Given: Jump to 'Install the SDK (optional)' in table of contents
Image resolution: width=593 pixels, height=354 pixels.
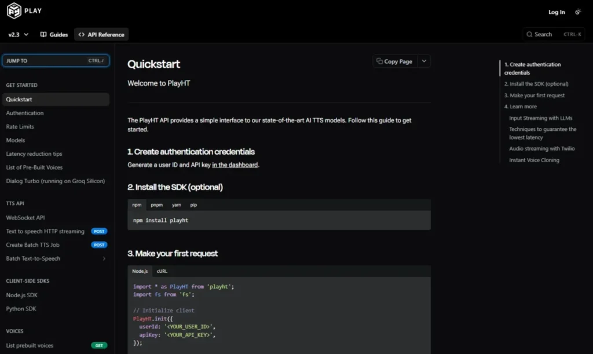Looking at the screenshot, I should [x=536, y=84].
